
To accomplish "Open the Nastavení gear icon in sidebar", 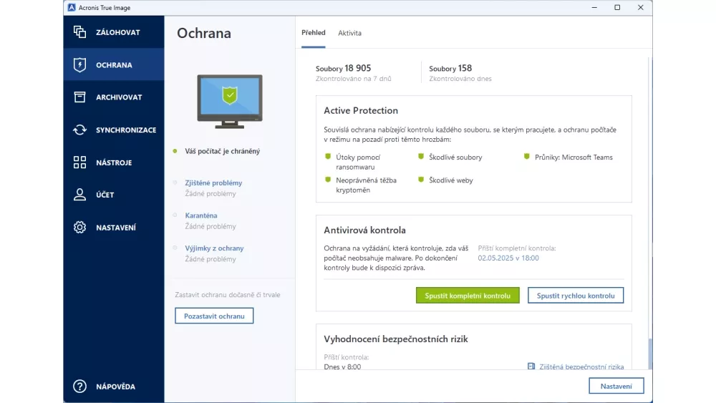I will coord(79,228).
